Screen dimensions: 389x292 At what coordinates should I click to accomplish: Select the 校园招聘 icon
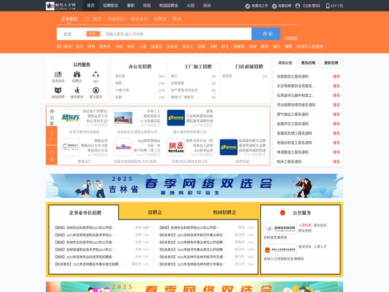pyautogui.click(x=58, y=90)
